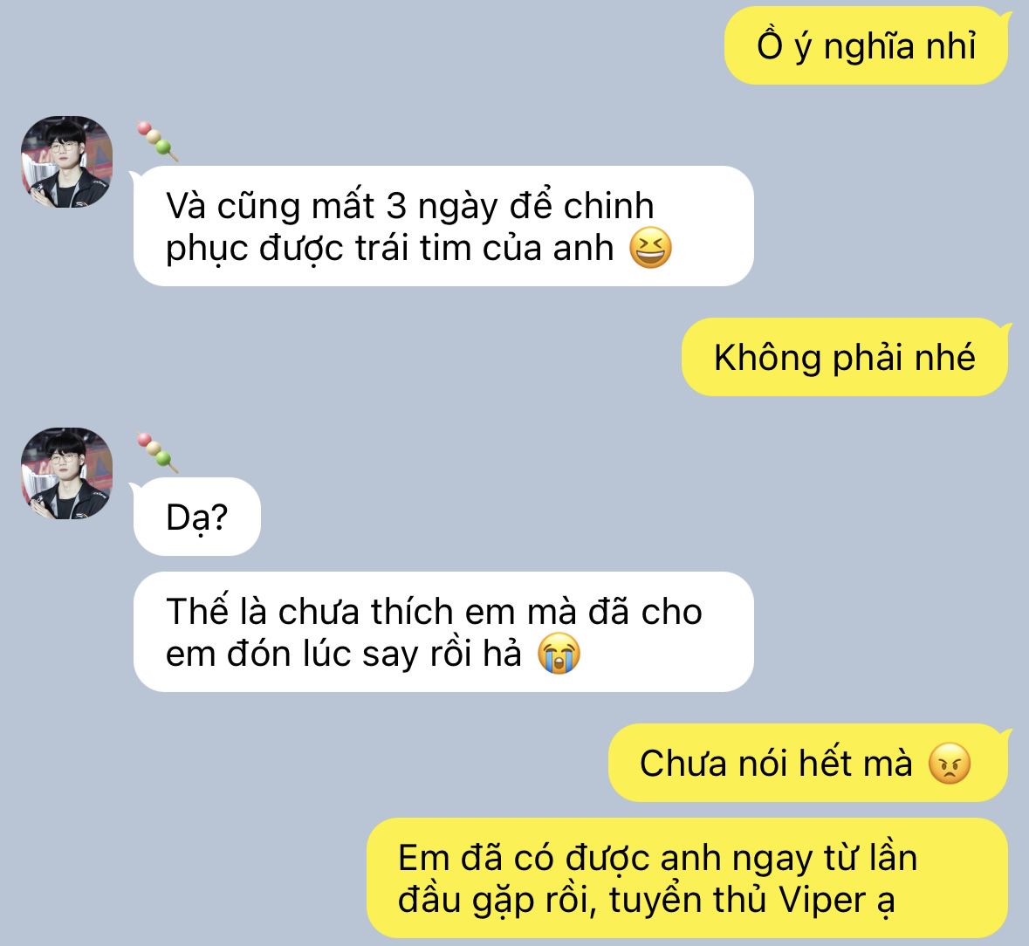Screen dimensions: 1029x946
Task: Select message starting 'Và cũng mất 3 ngày'
Action: pos(443,226)
